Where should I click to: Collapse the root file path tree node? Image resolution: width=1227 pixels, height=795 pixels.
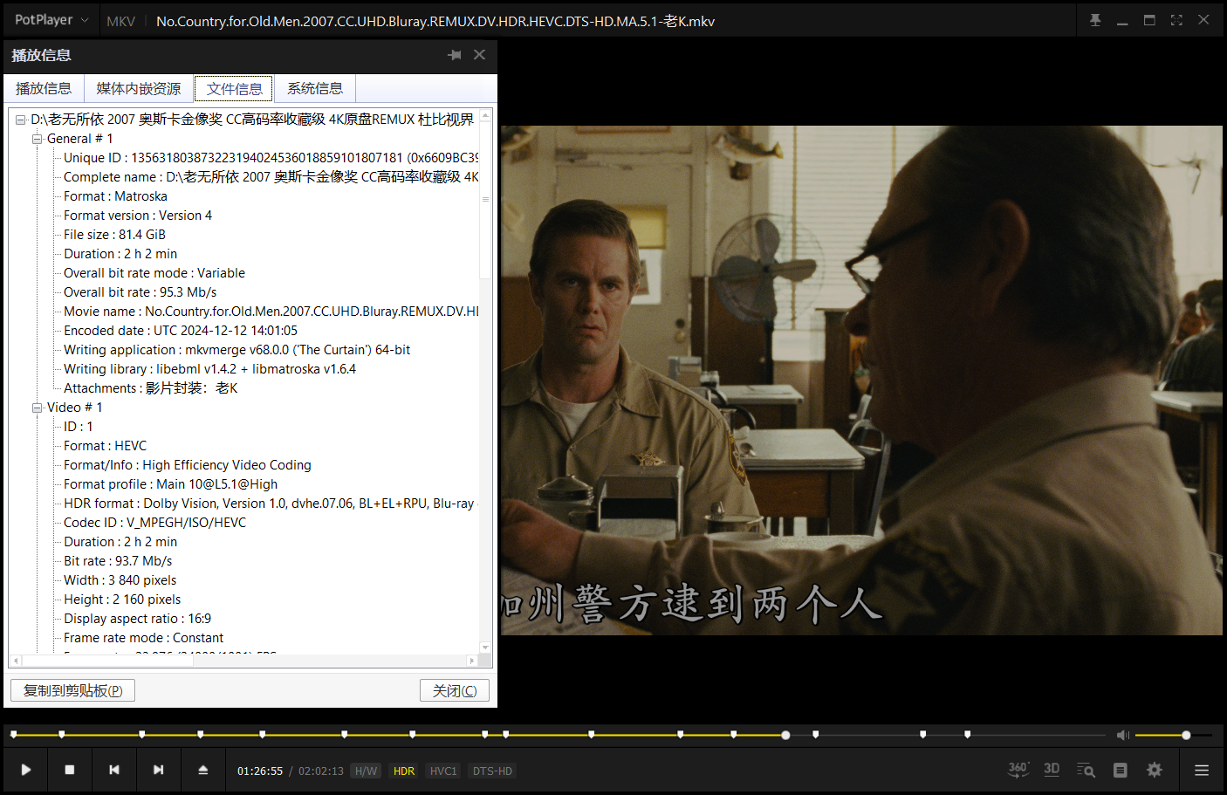click(x=20, y=120)
